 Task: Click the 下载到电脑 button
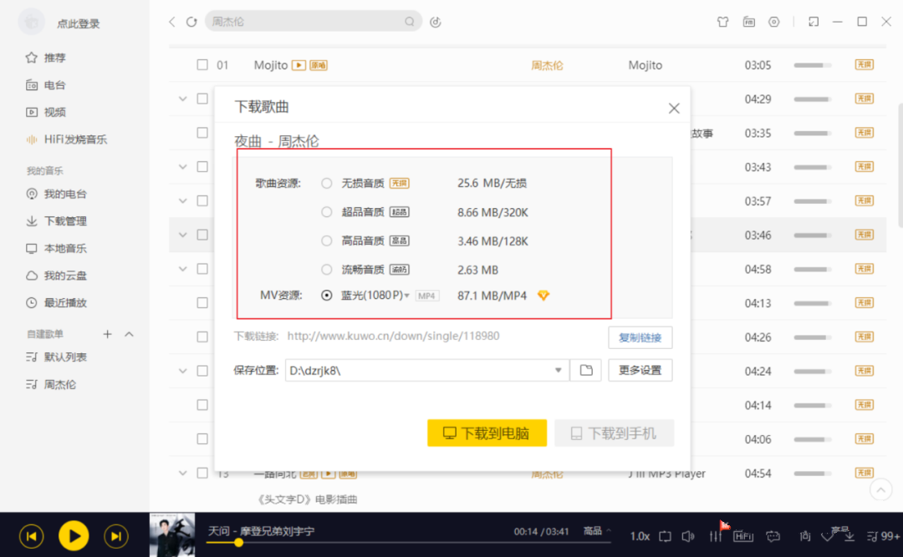487,433
